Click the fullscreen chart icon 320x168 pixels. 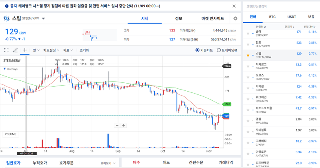(x=6, y=50)
